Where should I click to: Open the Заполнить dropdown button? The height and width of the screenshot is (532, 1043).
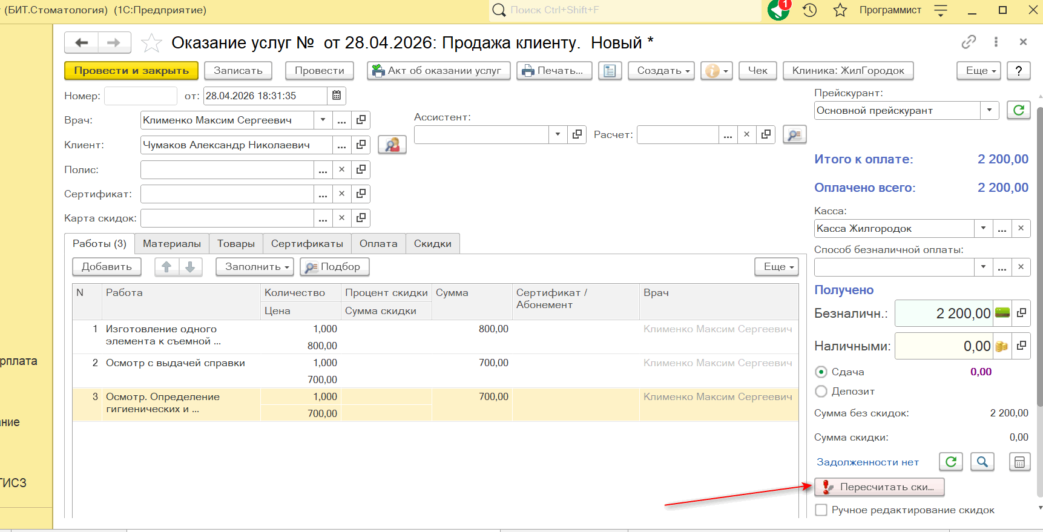tap(254, 267)
